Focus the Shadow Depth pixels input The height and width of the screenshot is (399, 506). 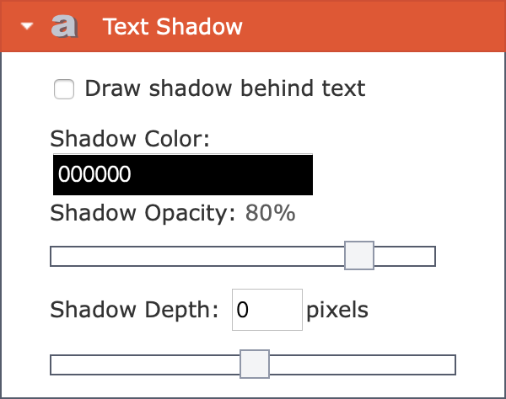pyautogui.click(x=267, y=310)
